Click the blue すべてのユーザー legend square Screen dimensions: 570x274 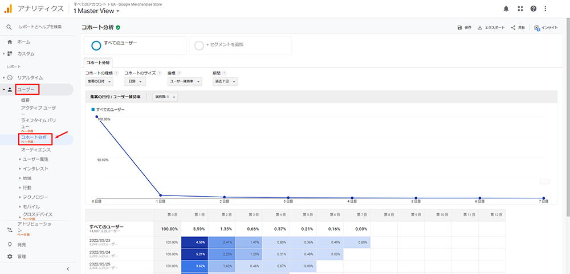(x=93, y=109)
